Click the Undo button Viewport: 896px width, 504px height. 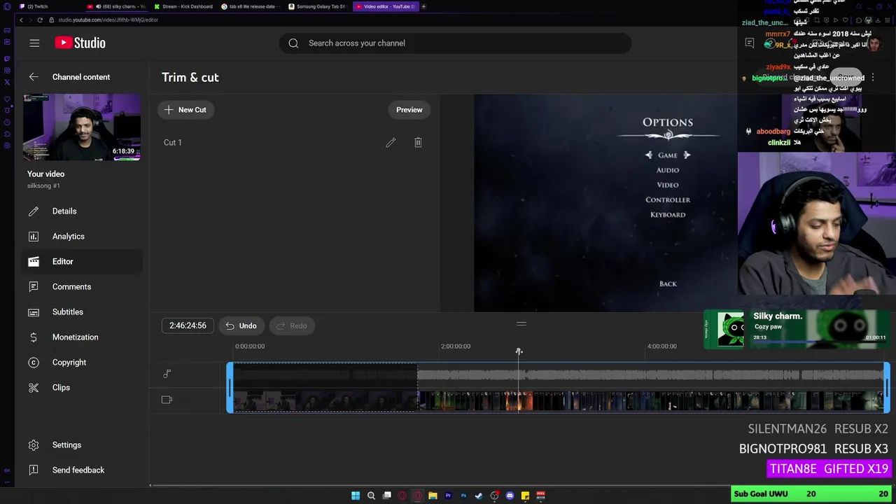(x=240, y=325)
